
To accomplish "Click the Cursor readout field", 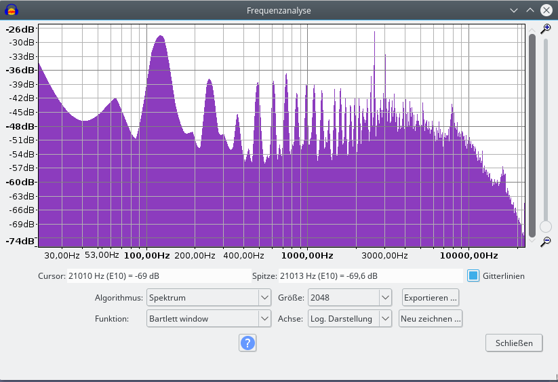I will (159, 276).
